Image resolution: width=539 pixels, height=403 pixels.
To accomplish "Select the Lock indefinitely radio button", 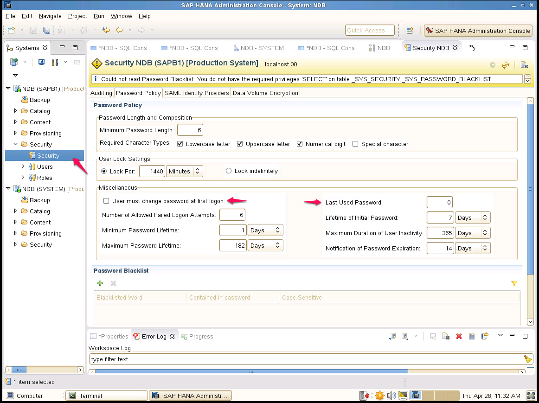I will [x=229, y=171].
